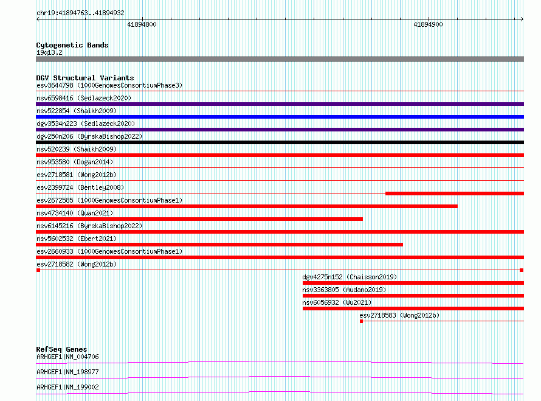This screenshot has height=401, width=541.
Task: Click the 19q13.2 band label
Action: 49,52
